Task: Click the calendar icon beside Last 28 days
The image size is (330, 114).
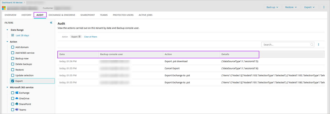Action: click(x=13, y=35)
